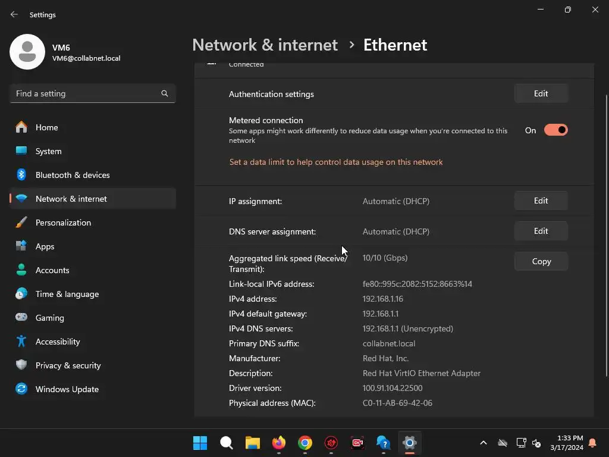The height and width of the screenshot is (457, 609).
Task: Edit the IP assignment
Action: tap(541, 201)
